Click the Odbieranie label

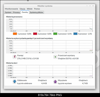(22, 80)
